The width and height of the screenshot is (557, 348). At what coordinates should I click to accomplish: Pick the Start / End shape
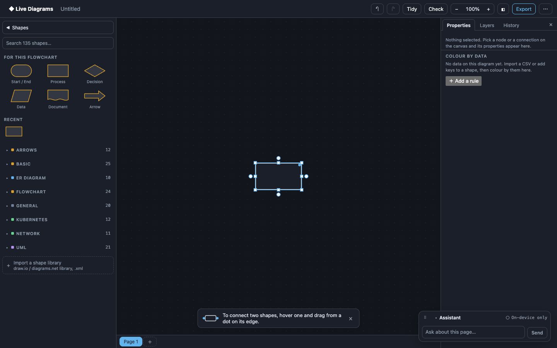pyautogui.click(x=21, y=74)
